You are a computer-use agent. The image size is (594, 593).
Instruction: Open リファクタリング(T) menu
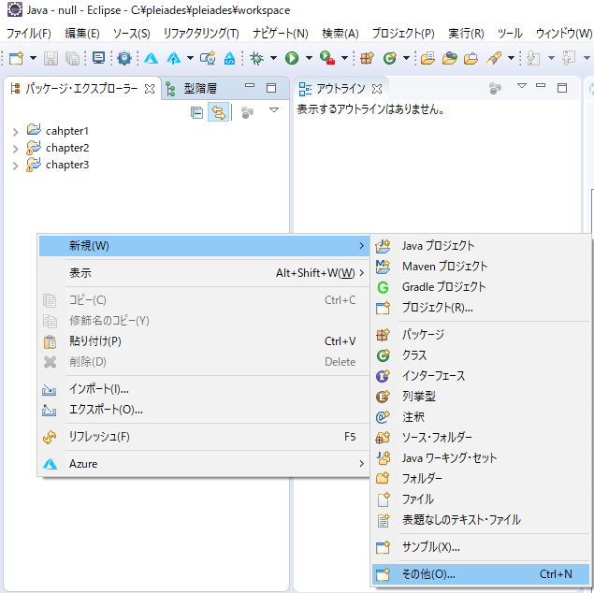tap(201, 34)
